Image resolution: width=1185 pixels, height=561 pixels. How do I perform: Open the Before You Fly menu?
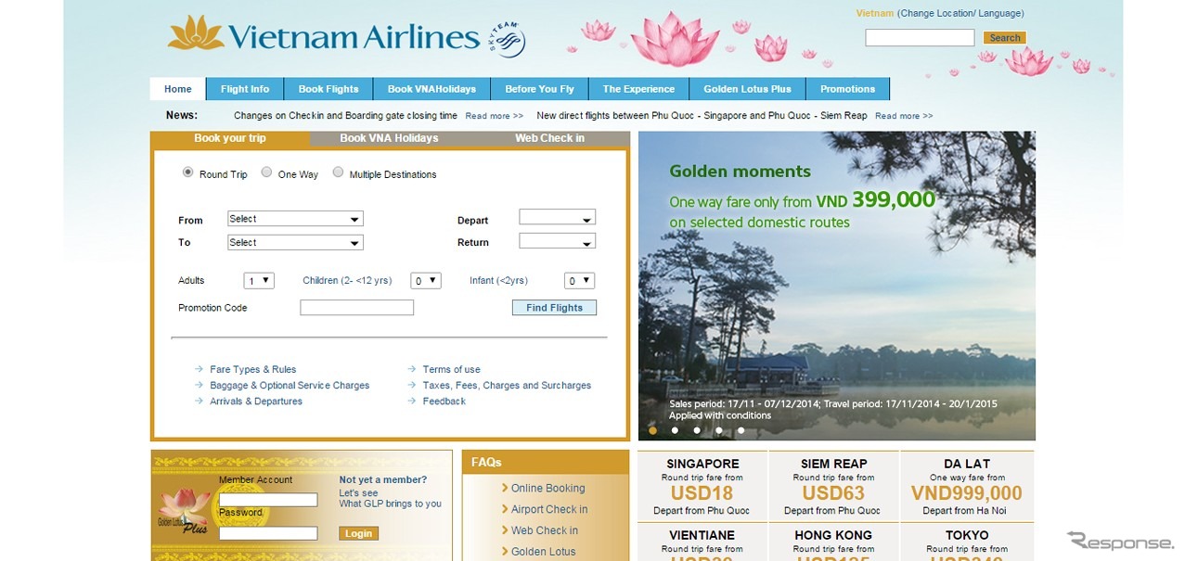pos(539,89)
